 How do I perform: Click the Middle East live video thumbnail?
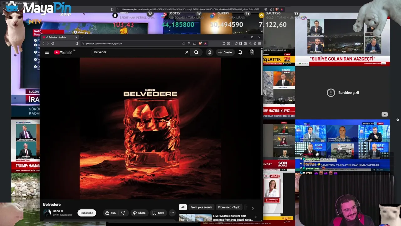195,218
